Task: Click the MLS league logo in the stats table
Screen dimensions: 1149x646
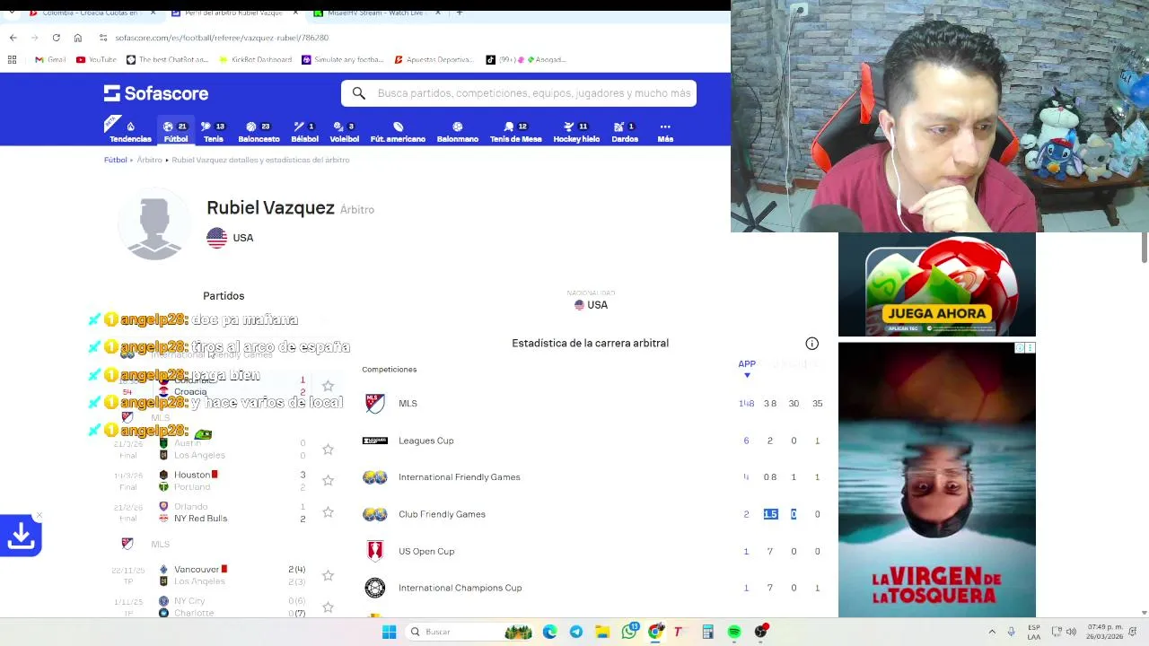Action: [x=374, y=404]
